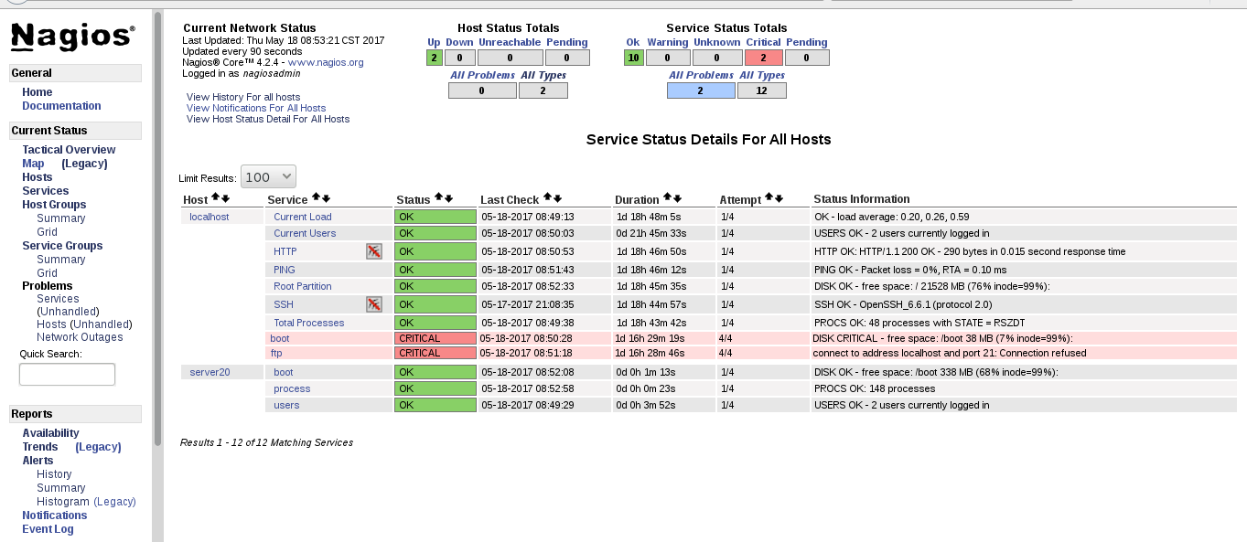Click the notifications-disabled icon beside HTTP service
The height and width of the screenshot is (542, 1247).
click(373, 251)
